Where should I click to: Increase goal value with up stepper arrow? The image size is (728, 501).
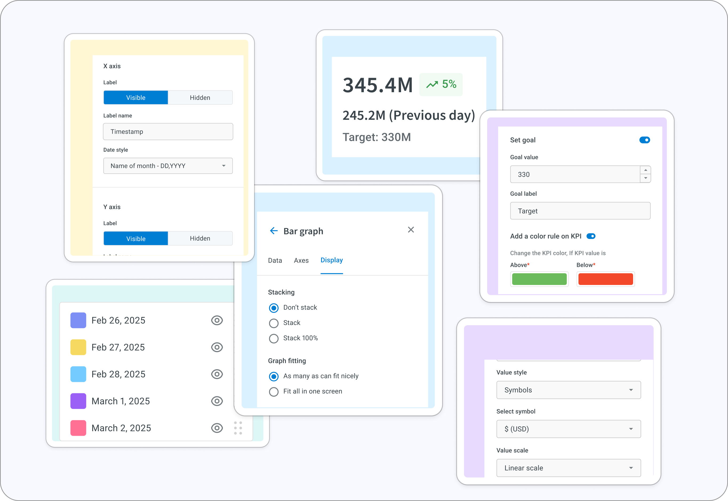point(645,170)
